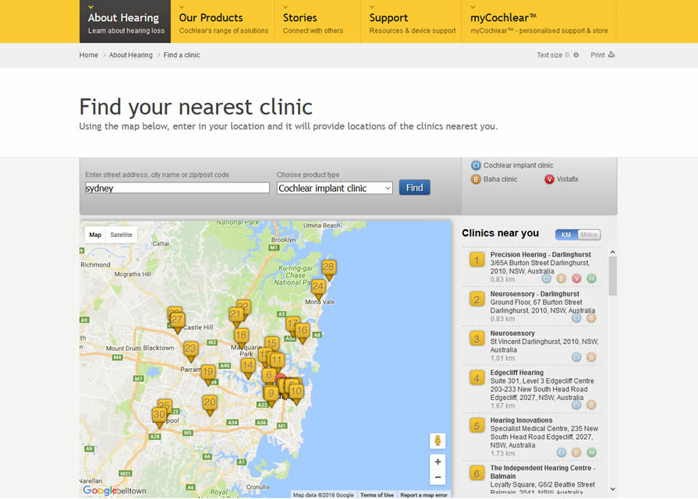Click the clinics list scrollbar

612,278
